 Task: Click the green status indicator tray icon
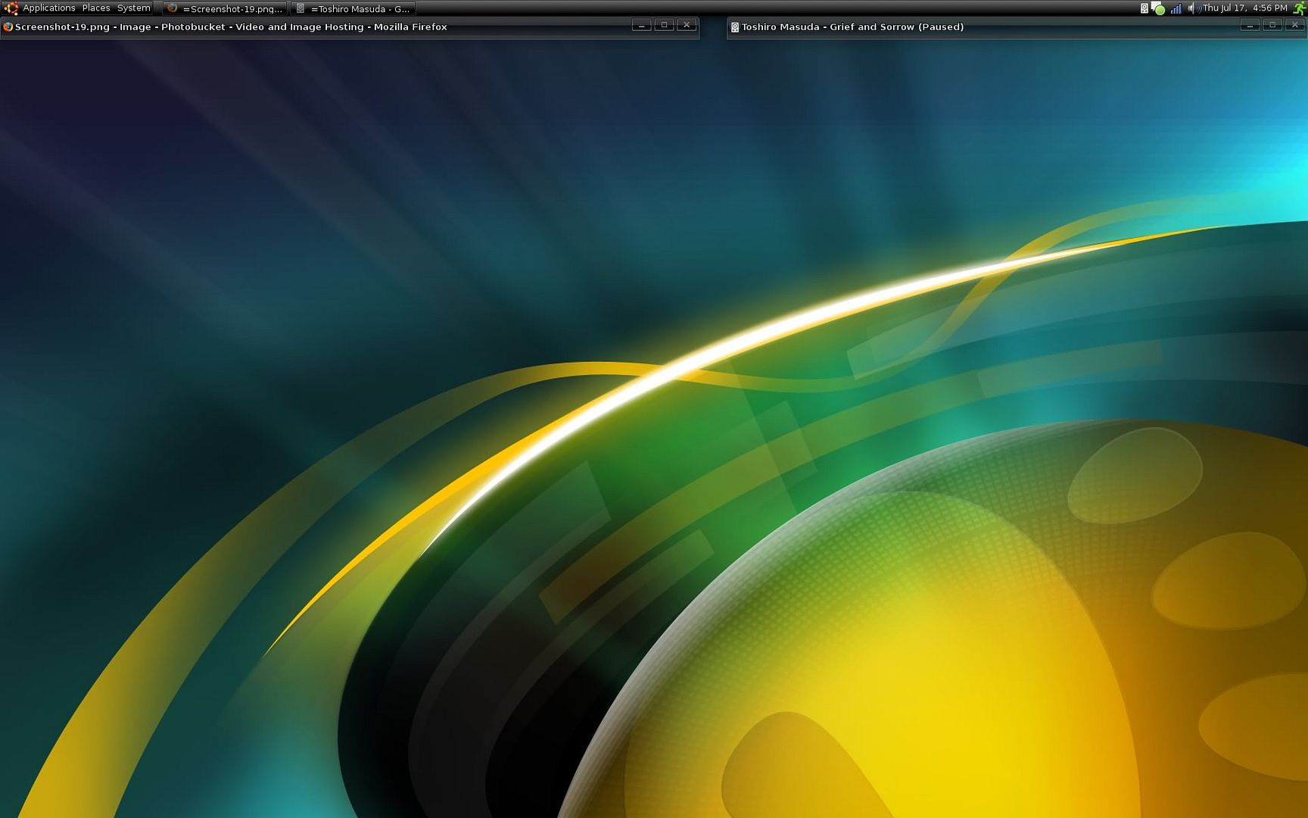pos(1158,8)
